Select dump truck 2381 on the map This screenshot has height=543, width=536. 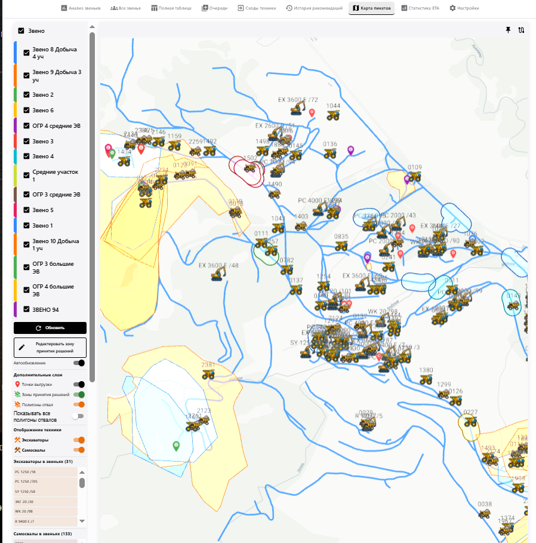coord(208,375)
